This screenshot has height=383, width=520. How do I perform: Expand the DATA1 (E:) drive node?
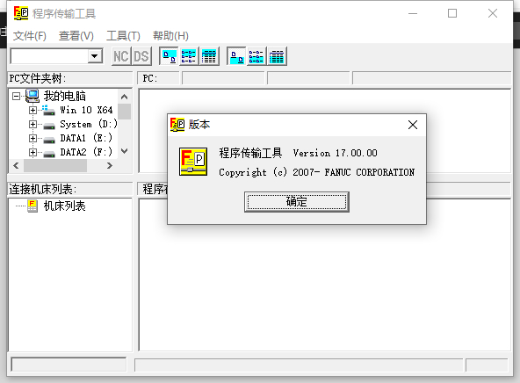32,138
